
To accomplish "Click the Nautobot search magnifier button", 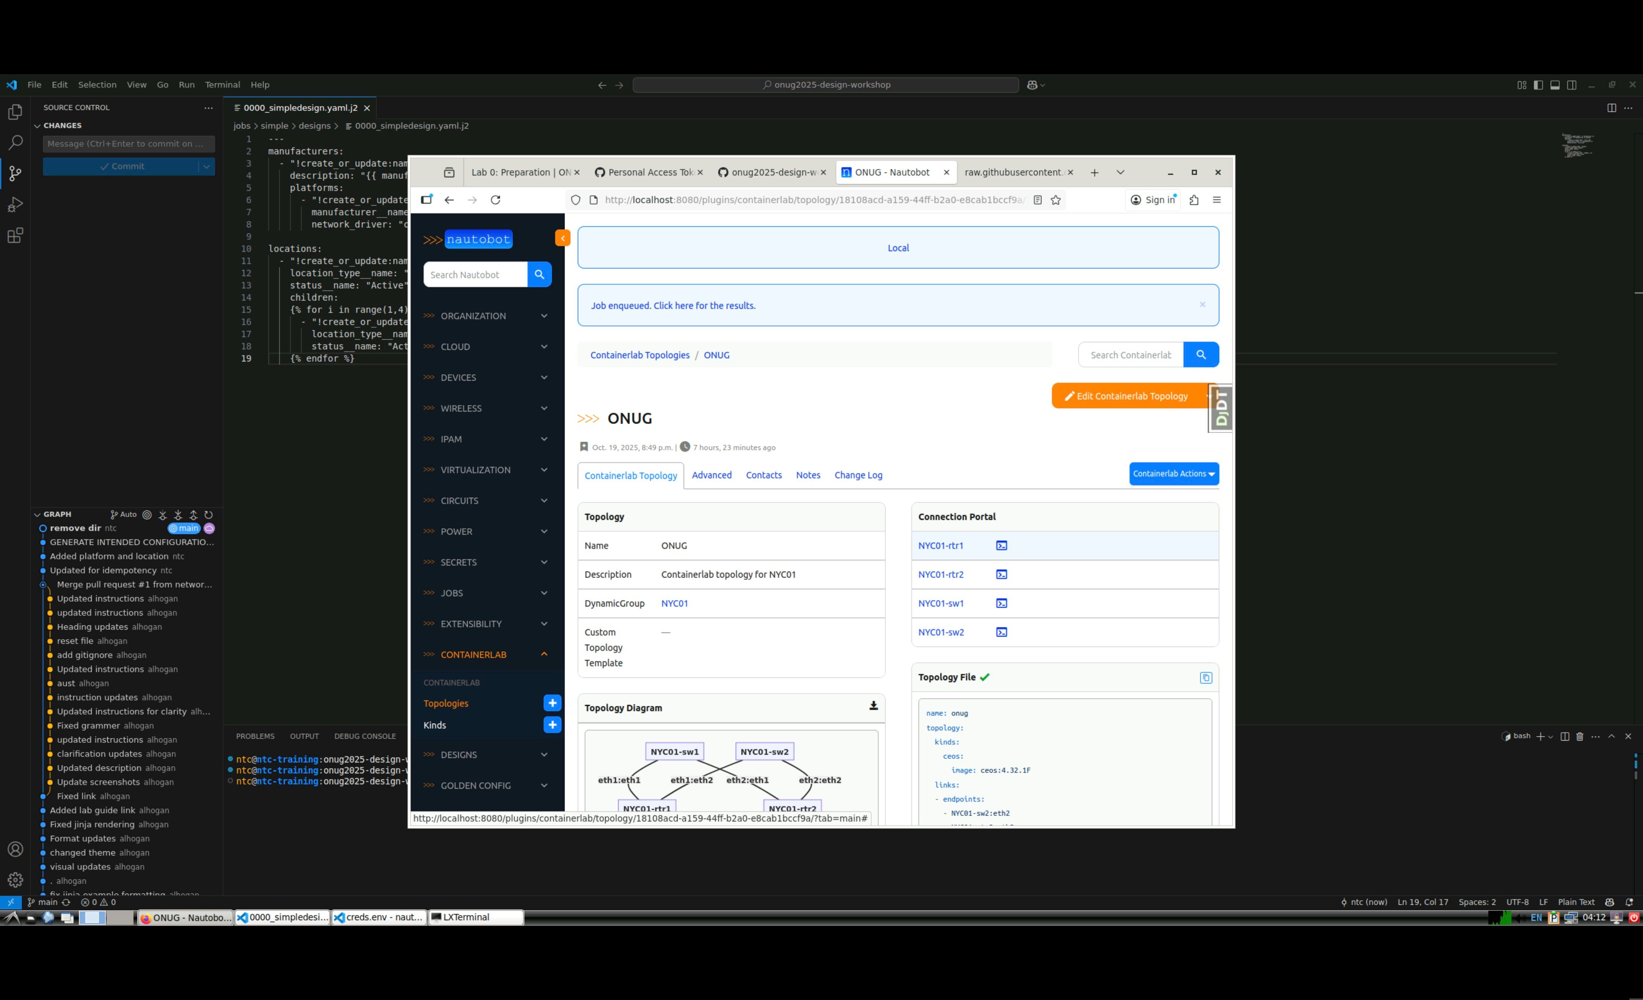I will tap(539, 275).
